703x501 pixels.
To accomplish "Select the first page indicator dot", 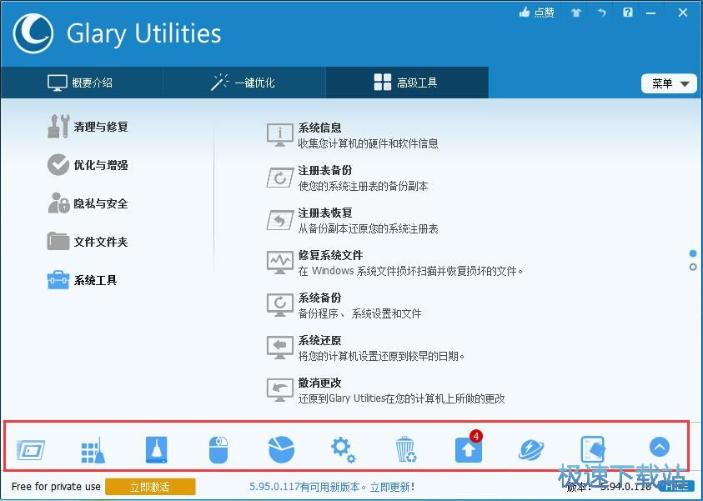I will tap(693, 253).
